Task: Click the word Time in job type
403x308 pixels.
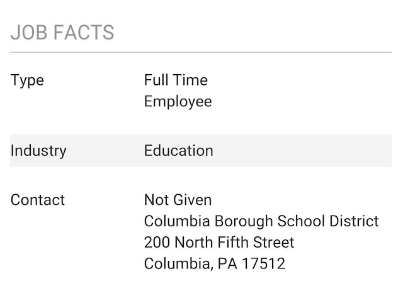Action: click(190, 80)
